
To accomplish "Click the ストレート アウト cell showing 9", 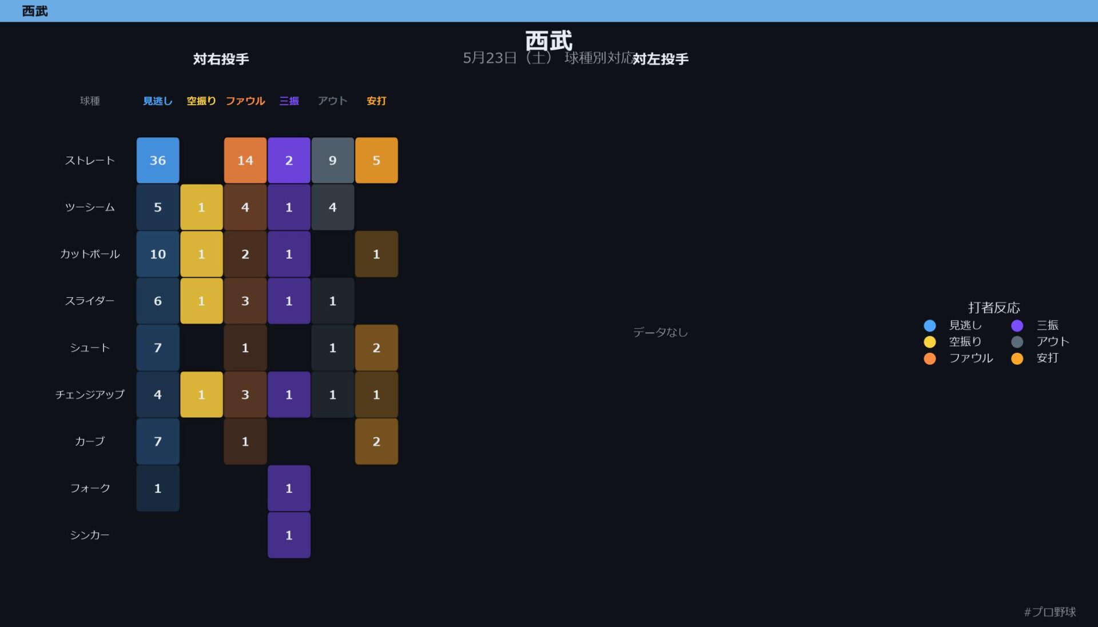I will click(333, 161).
